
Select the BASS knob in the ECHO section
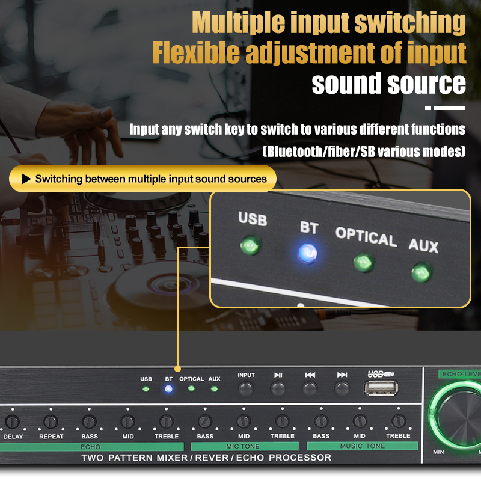(89, 422)
